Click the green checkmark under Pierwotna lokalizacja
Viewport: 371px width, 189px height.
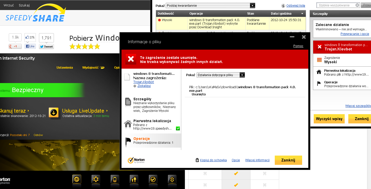click(x=178, y=128)
